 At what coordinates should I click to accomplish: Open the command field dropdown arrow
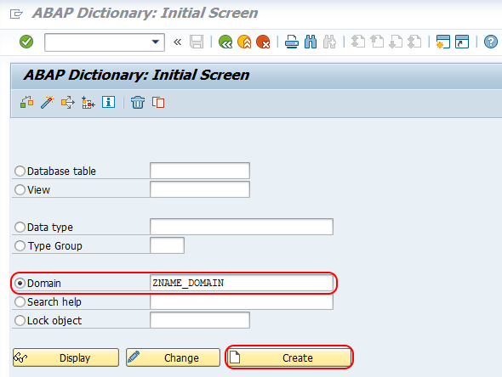[156, 42]
